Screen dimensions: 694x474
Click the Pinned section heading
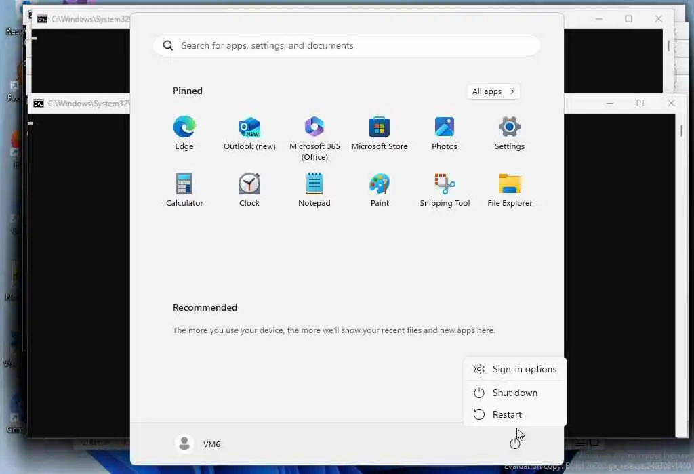pos(187,91)
